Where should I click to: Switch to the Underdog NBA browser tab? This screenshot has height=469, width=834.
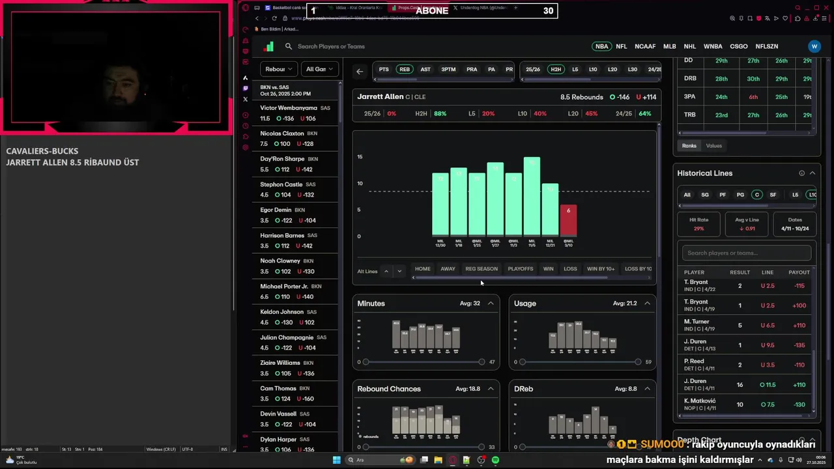tap(482, 8)
